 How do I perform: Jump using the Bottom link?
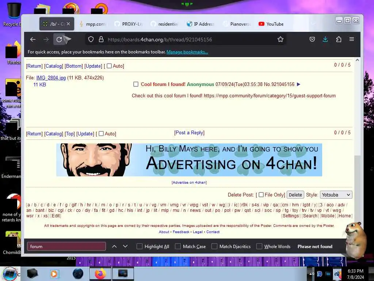[74, 66]
